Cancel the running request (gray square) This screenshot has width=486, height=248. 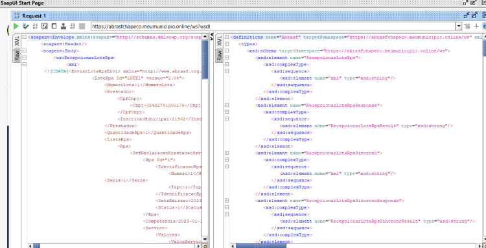[82, 27]
